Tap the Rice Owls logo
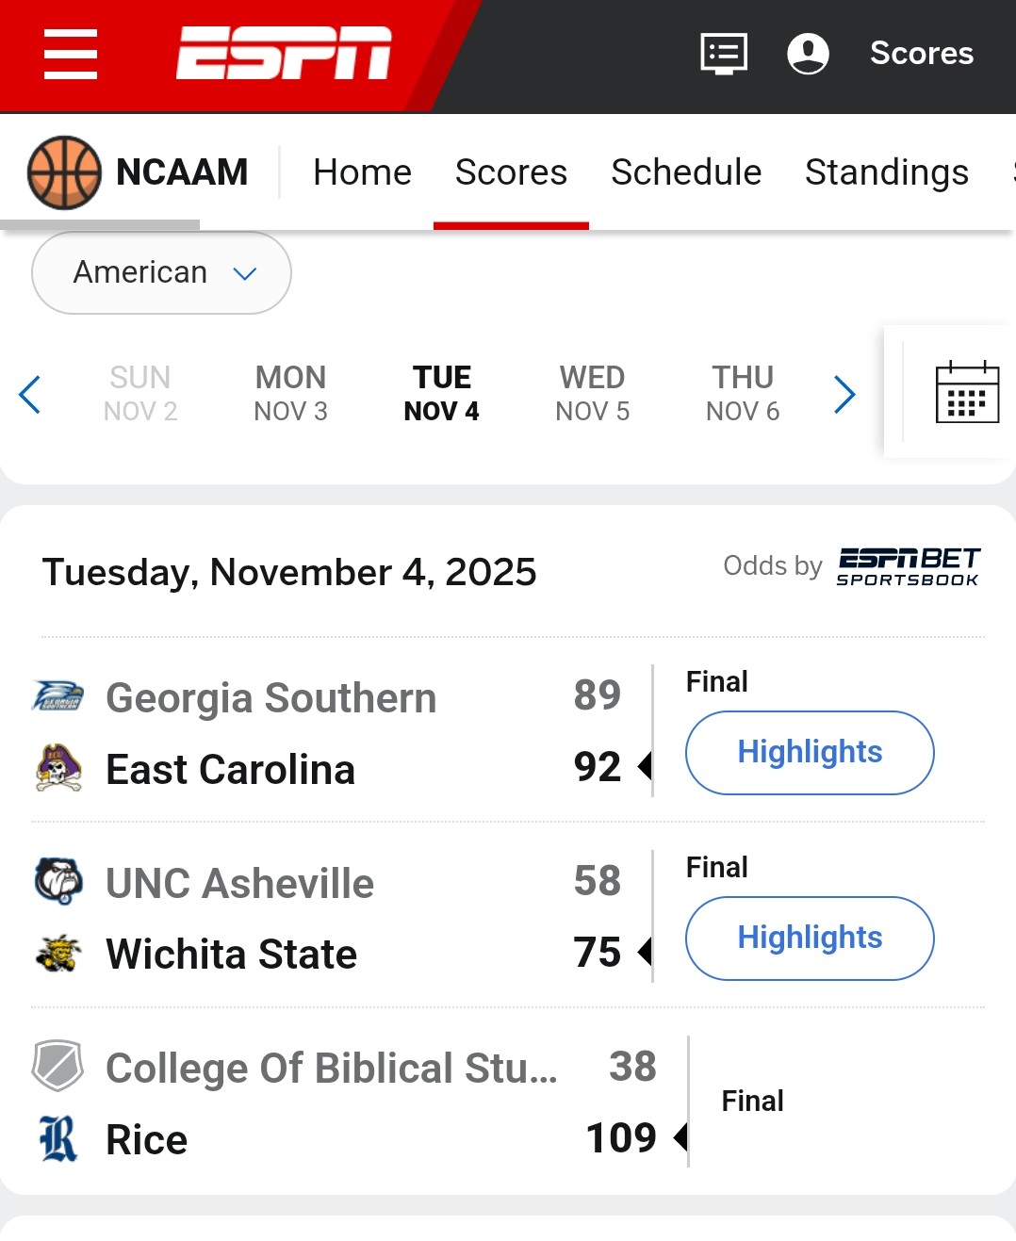 [x=58, y=1138]
